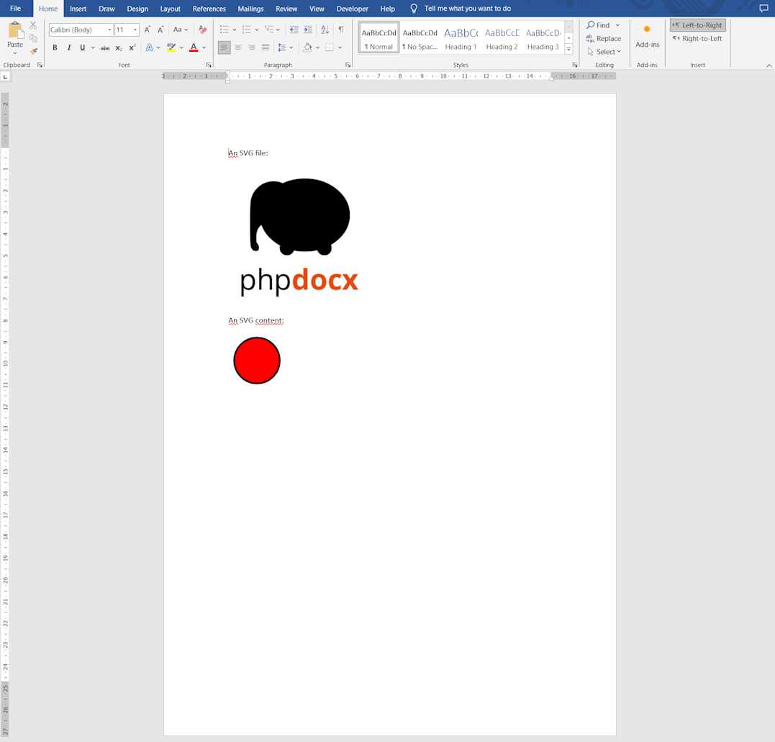Switch to the Insert tab
Viewport: 775px width, 742px height.
click(78, 9)
